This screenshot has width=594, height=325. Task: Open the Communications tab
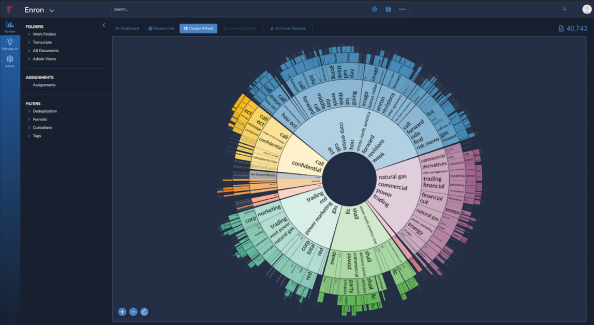(240, 28)
